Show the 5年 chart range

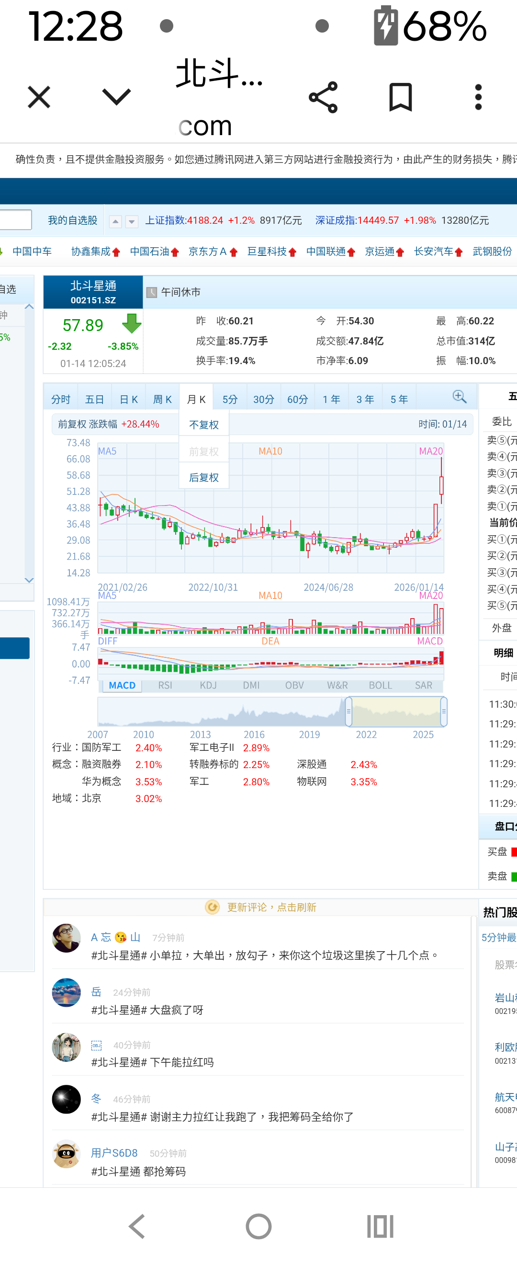pyautogui.click(x=399, y=399)
